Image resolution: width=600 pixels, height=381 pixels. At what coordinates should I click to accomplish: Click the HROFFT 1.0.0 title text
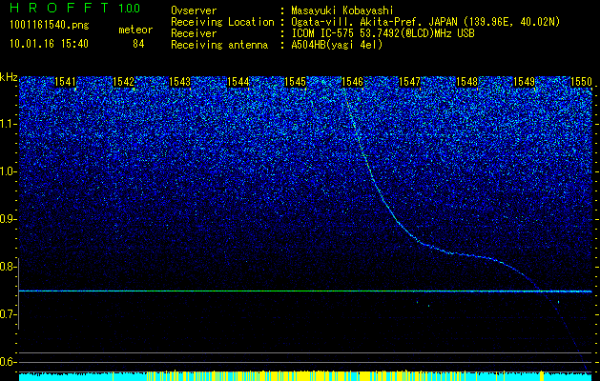(75, 8)
